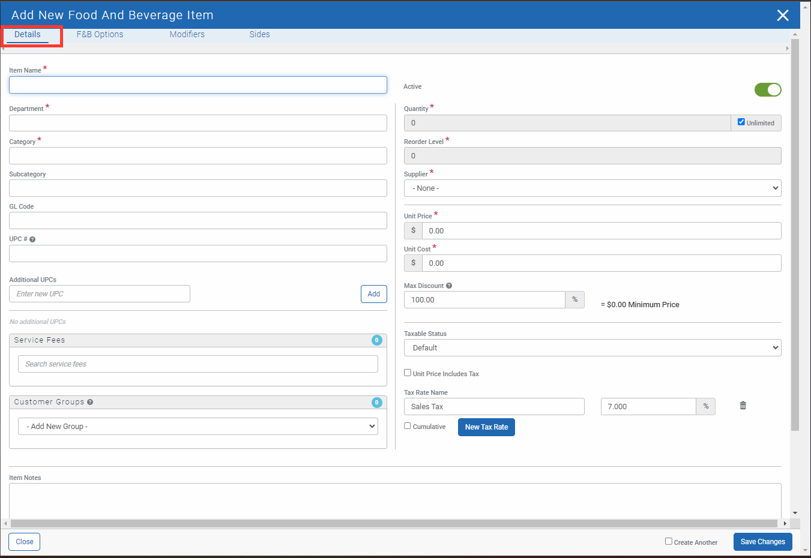Check the Create Another checkbox
This screenshot has height=558, width=811.
coord(668,541)
